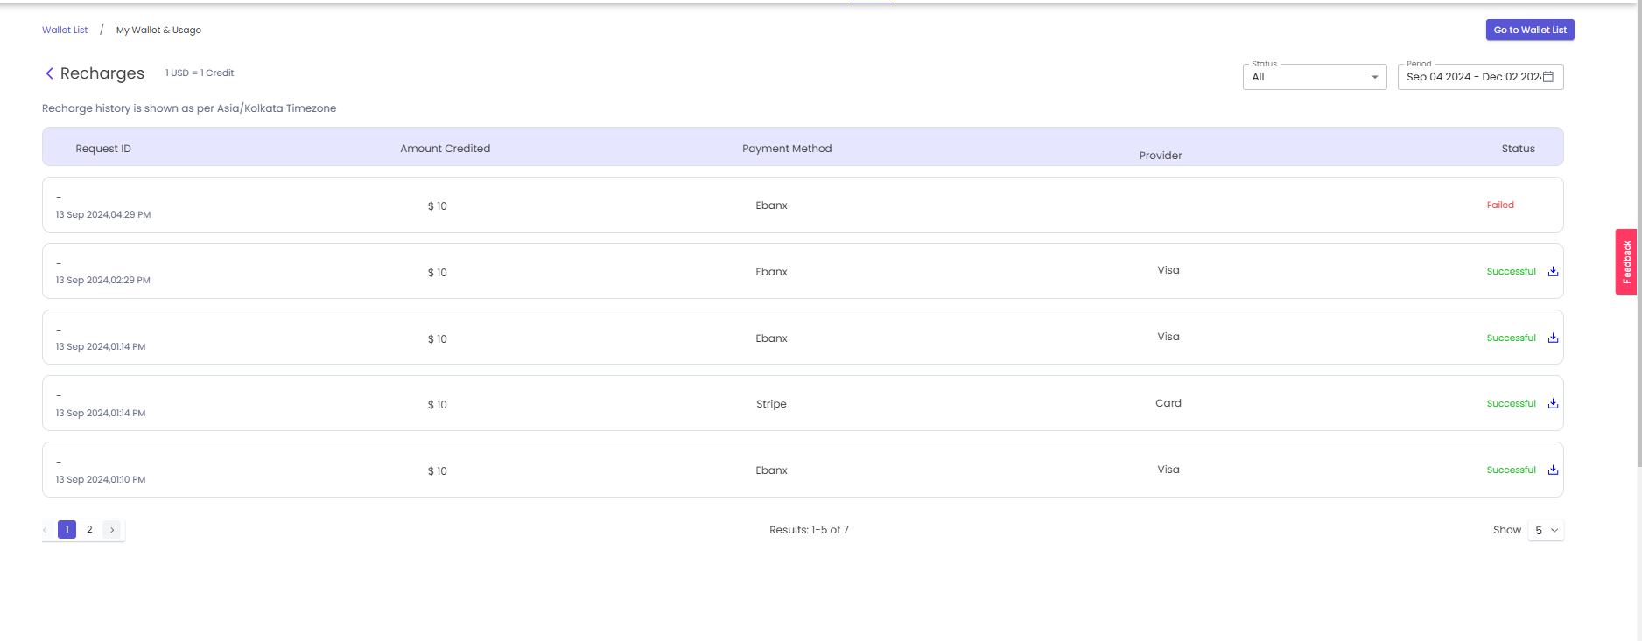Click the Amount Credited column header
Screen dimensions: 1642x641
pos(446,149)
